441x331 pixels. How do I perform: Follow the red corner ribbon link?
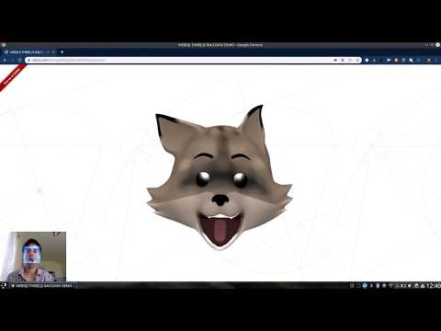click(12, 76)
